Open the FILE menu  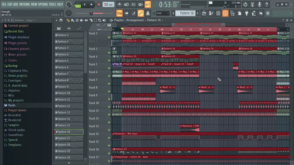point(4,4)
